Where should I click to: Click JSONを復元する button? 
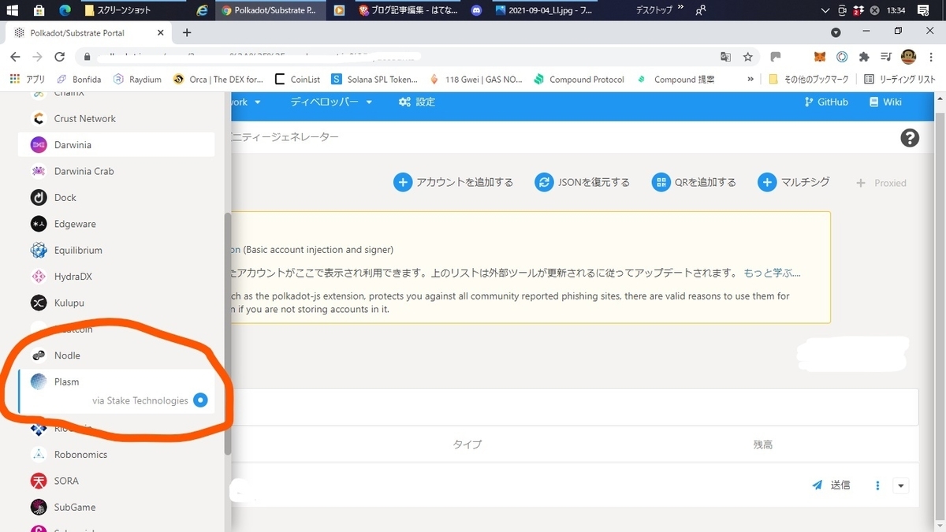582,182
